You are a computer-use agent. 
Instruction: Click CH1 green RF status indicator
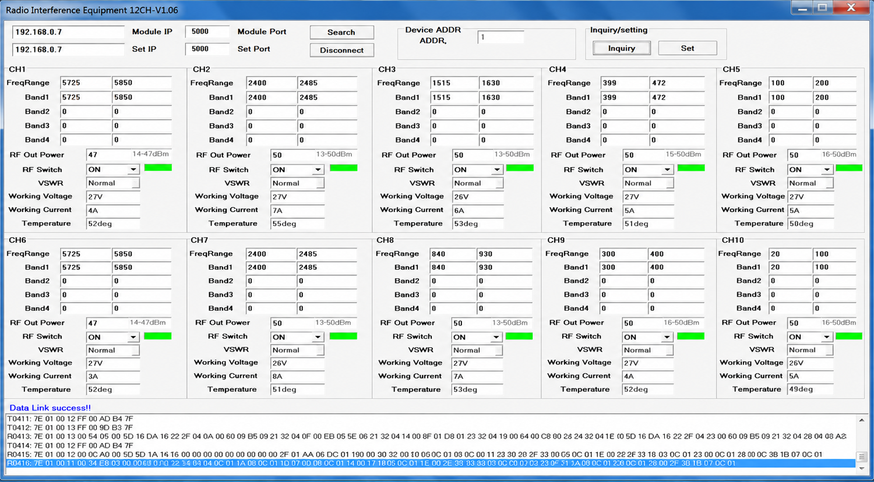click(158, 168)
